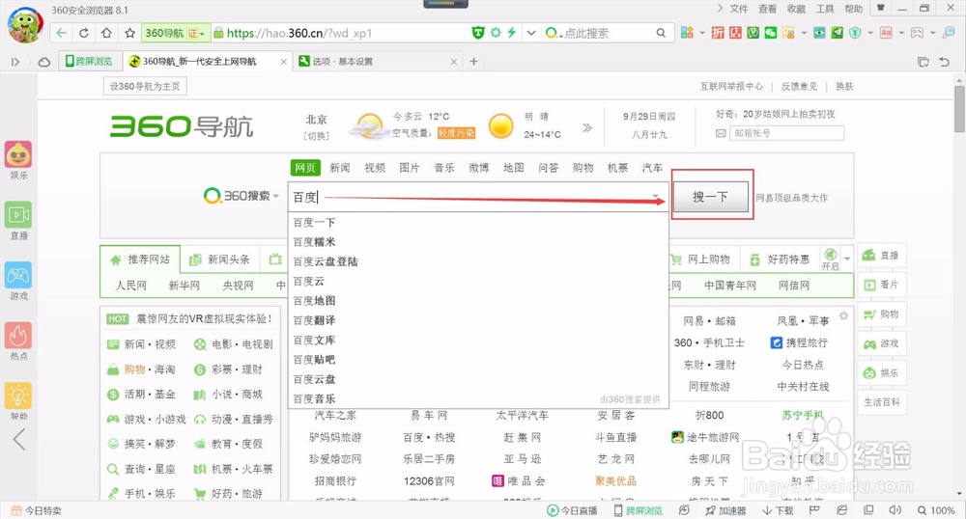Click the green shield security icon in address bar
Image resolution: width=966 pixels, height=519 pixels.
477,33
